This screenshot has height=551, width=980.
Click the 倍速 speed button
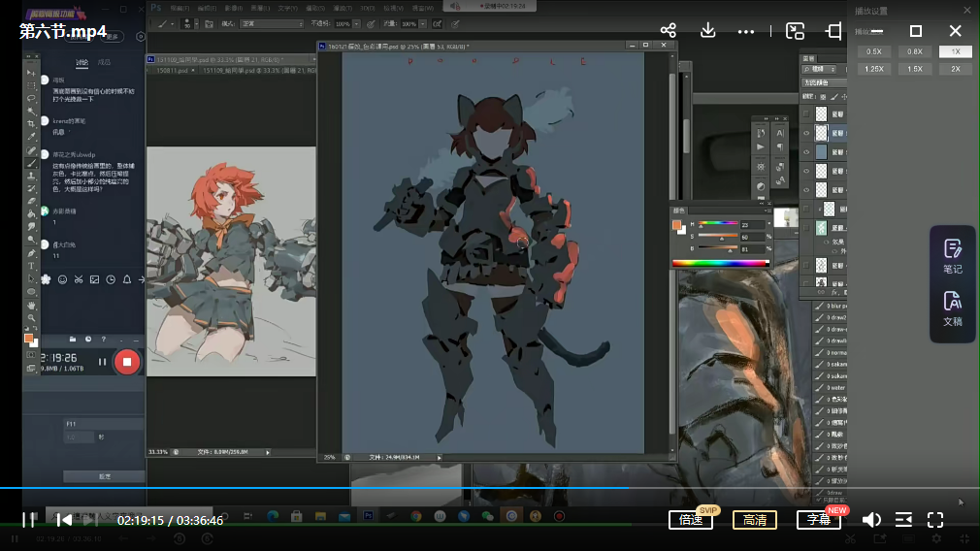[691, 520]
